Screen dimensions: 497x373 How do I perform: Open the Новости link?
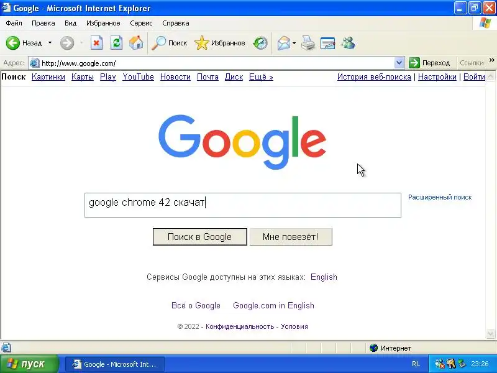(175, 76)
